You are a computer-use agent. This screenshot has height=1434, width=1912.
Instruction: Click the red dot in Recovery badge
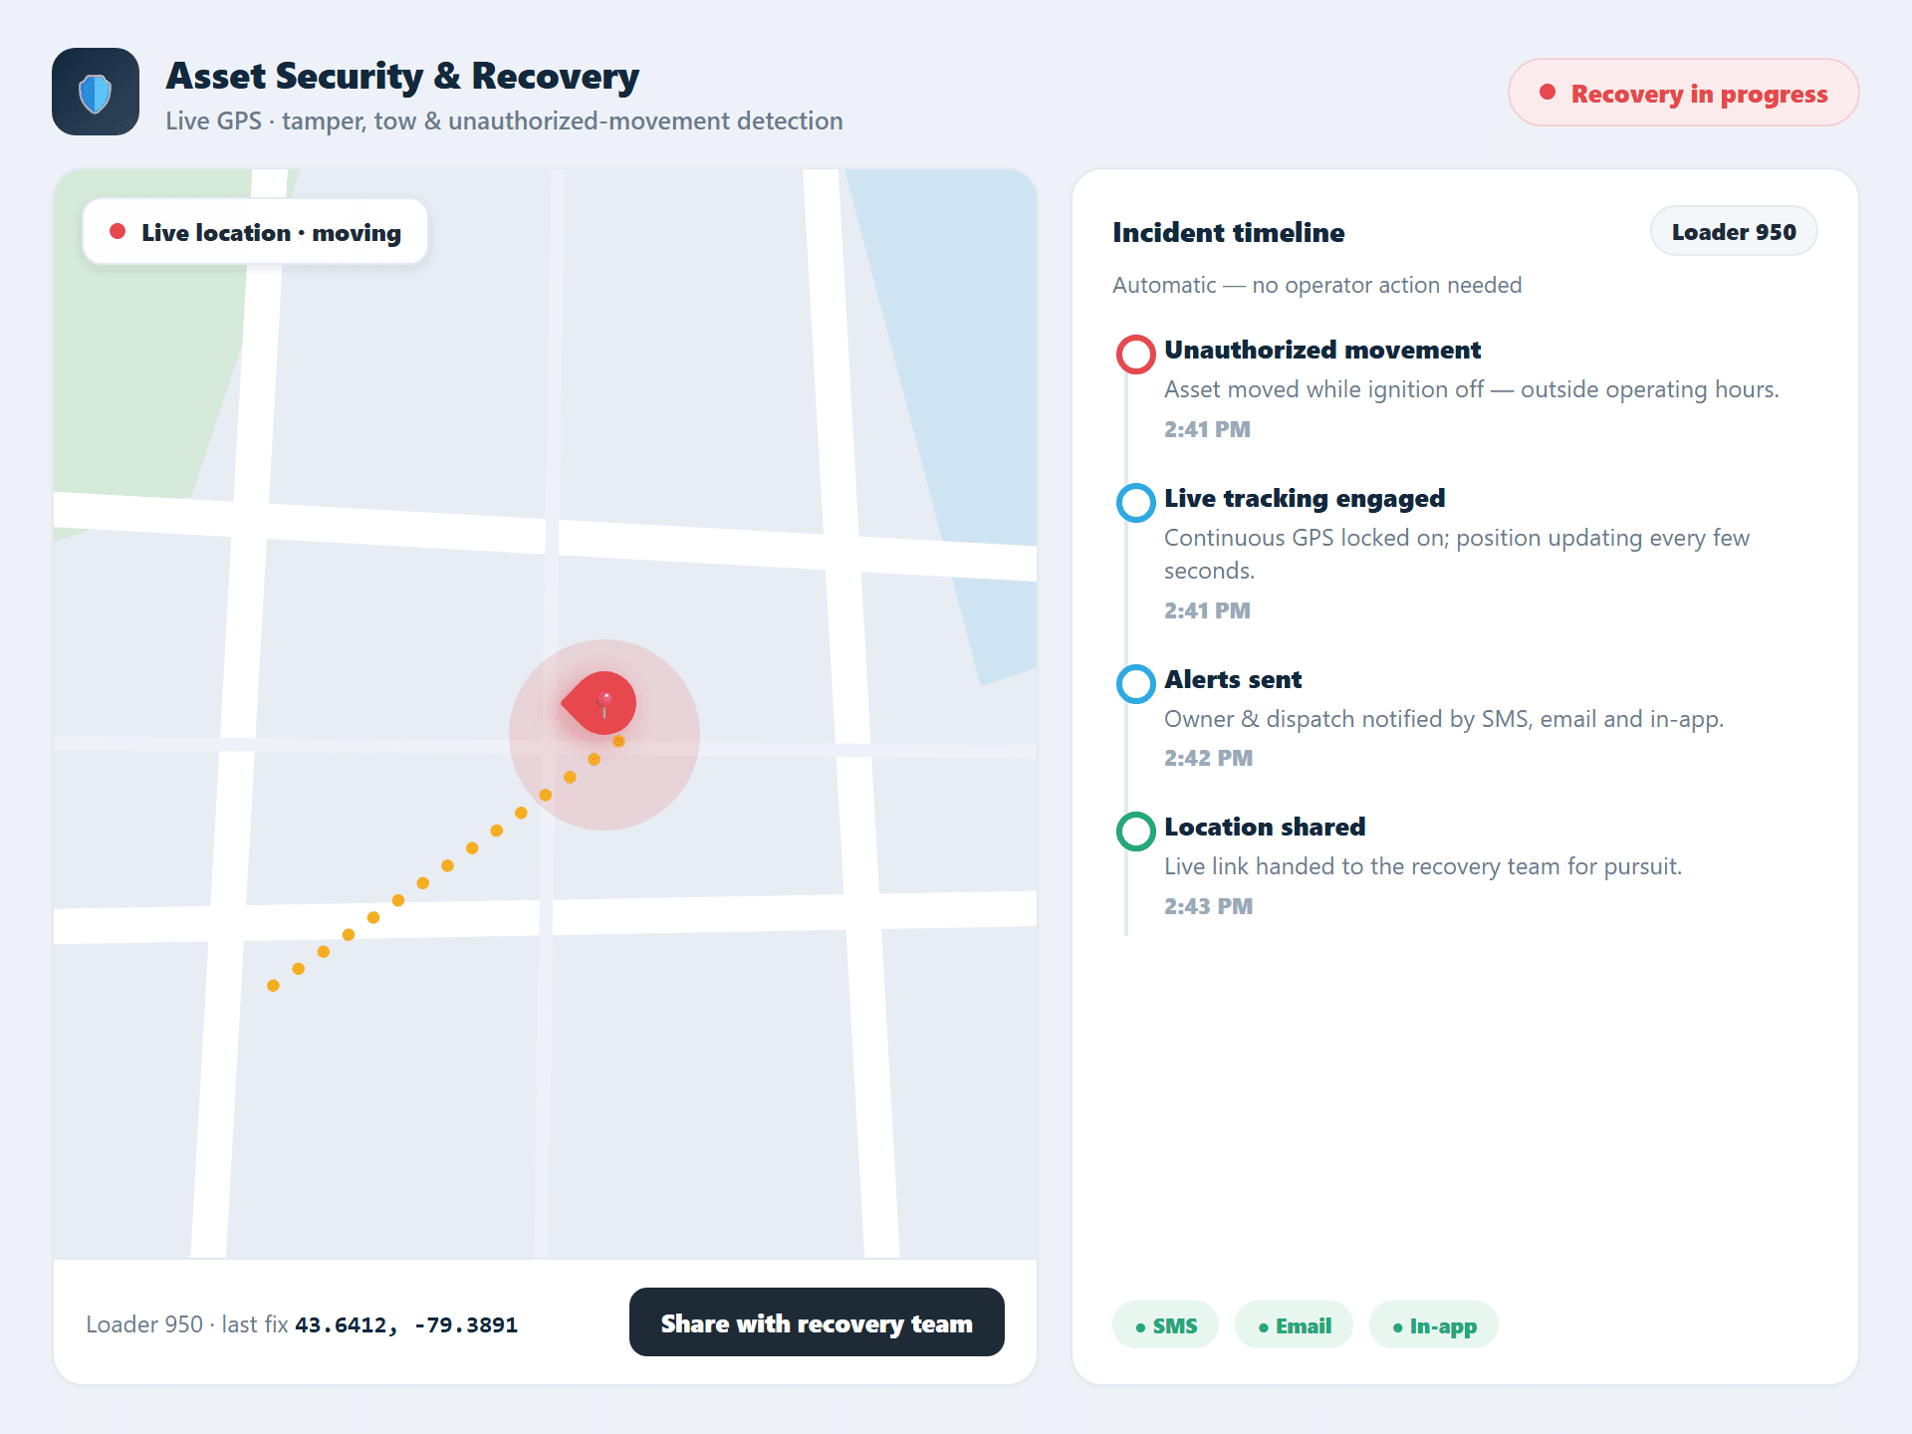(x=1548, y=93)
